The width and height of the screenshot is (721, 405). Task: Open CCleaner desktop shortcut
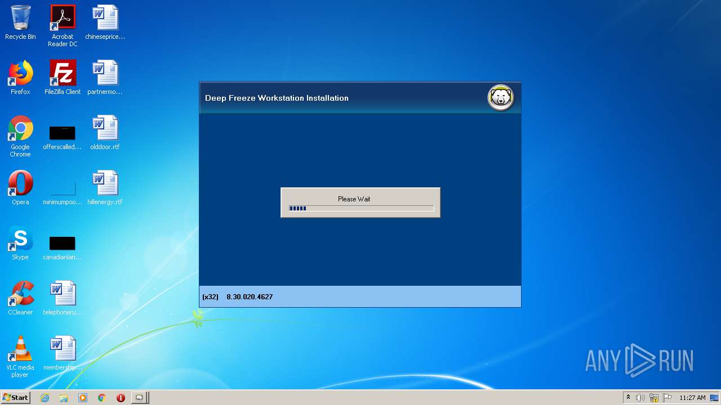(20, 298)
